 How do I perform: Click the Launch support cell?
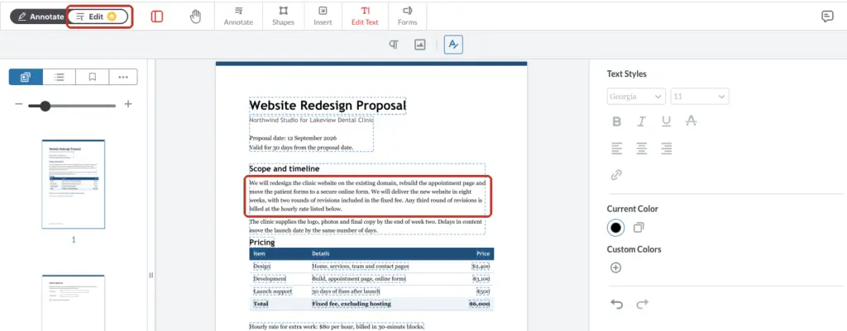pyautogui.click(x=272, y=291)
